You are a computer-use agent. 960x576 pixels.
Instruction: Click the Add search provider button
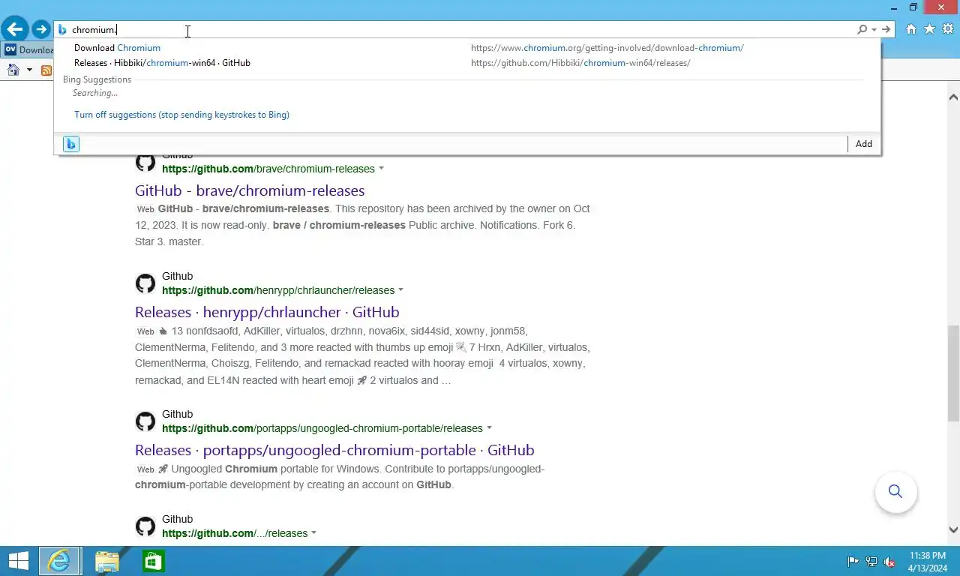tap(864, 144)
